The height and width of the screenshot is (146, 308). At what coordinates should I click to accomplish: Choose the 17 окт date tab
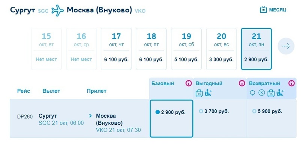click(116, 49)
